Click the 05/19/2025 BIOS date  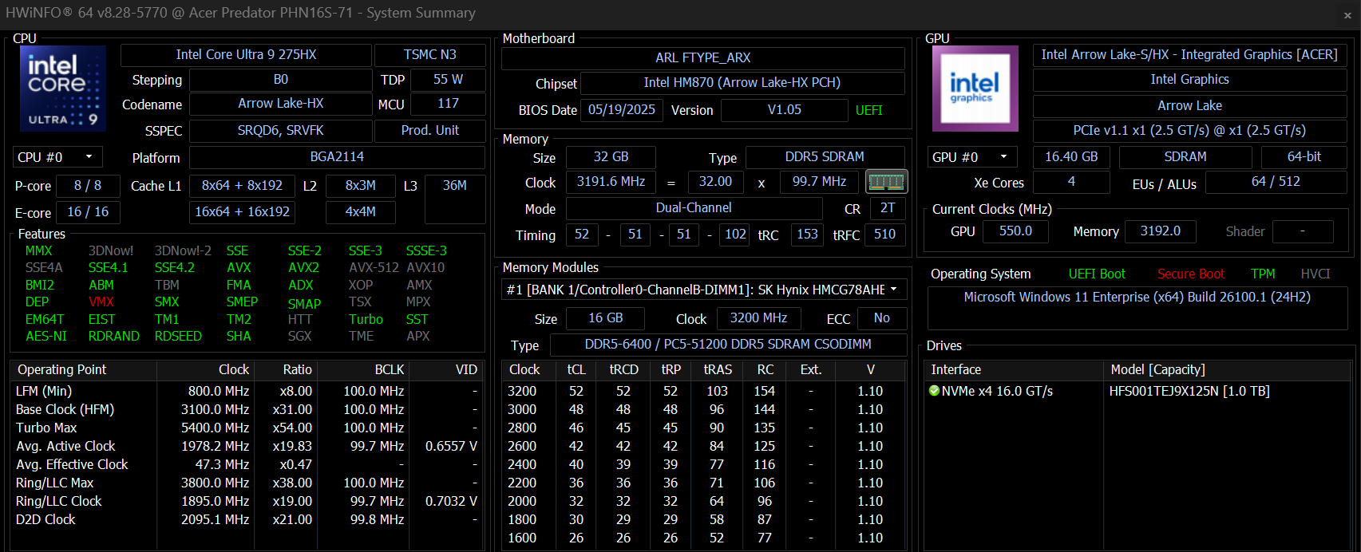coord(622,110)
